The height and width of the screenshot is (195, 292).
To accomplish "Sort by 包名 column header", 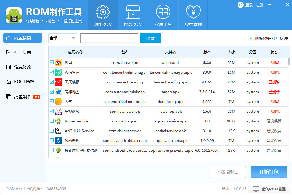I will [x=125, y=52].
